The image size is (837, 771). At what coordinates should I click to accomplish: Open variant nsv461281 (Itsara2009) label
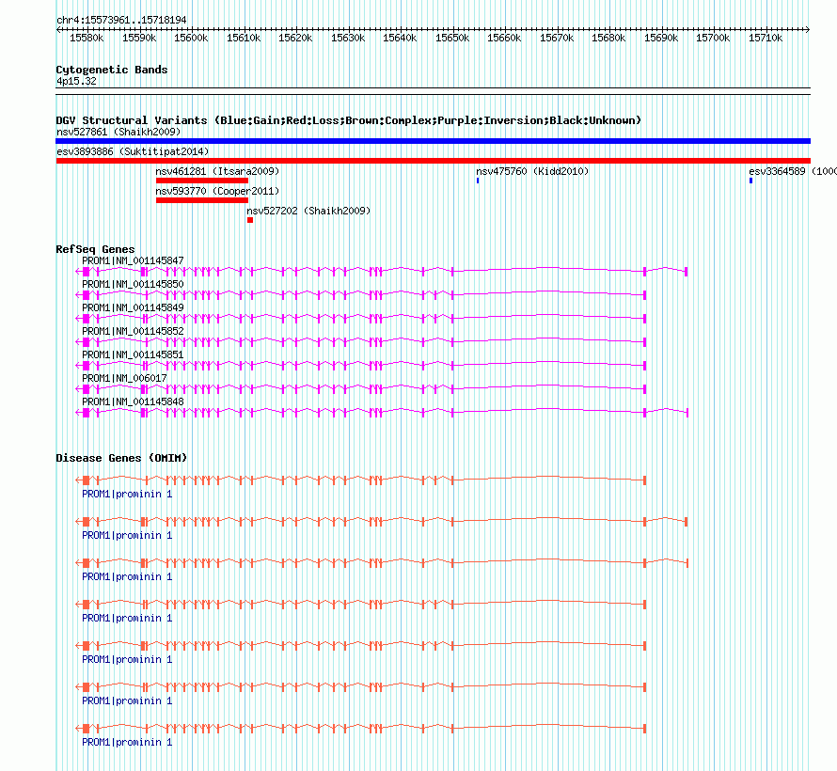[x=217, y=171]
